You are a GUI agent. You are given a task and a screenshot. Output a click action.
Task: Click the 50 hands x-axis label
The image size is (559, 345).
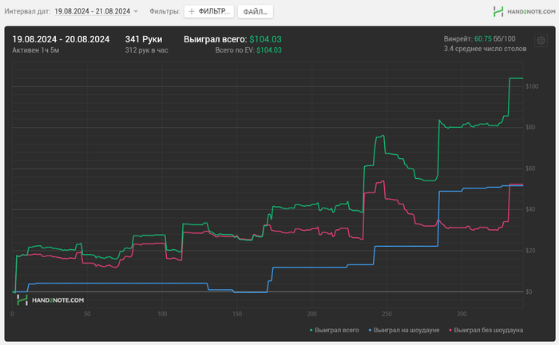[x=87, y=314]
